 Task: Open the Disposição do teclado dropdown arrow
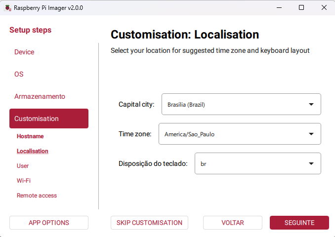click(311, 163)
